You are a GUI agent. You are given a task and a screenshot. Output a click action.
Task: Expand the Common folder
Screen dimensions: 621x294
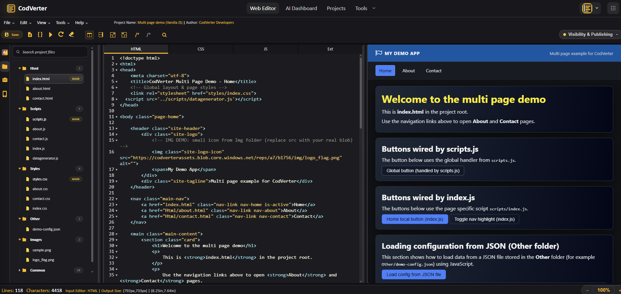point(20,270)
